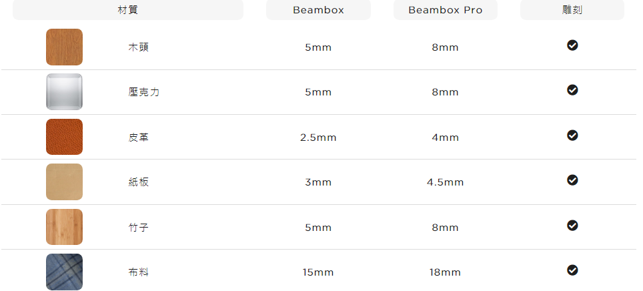Select the 材質 column header

click(128, 10)
